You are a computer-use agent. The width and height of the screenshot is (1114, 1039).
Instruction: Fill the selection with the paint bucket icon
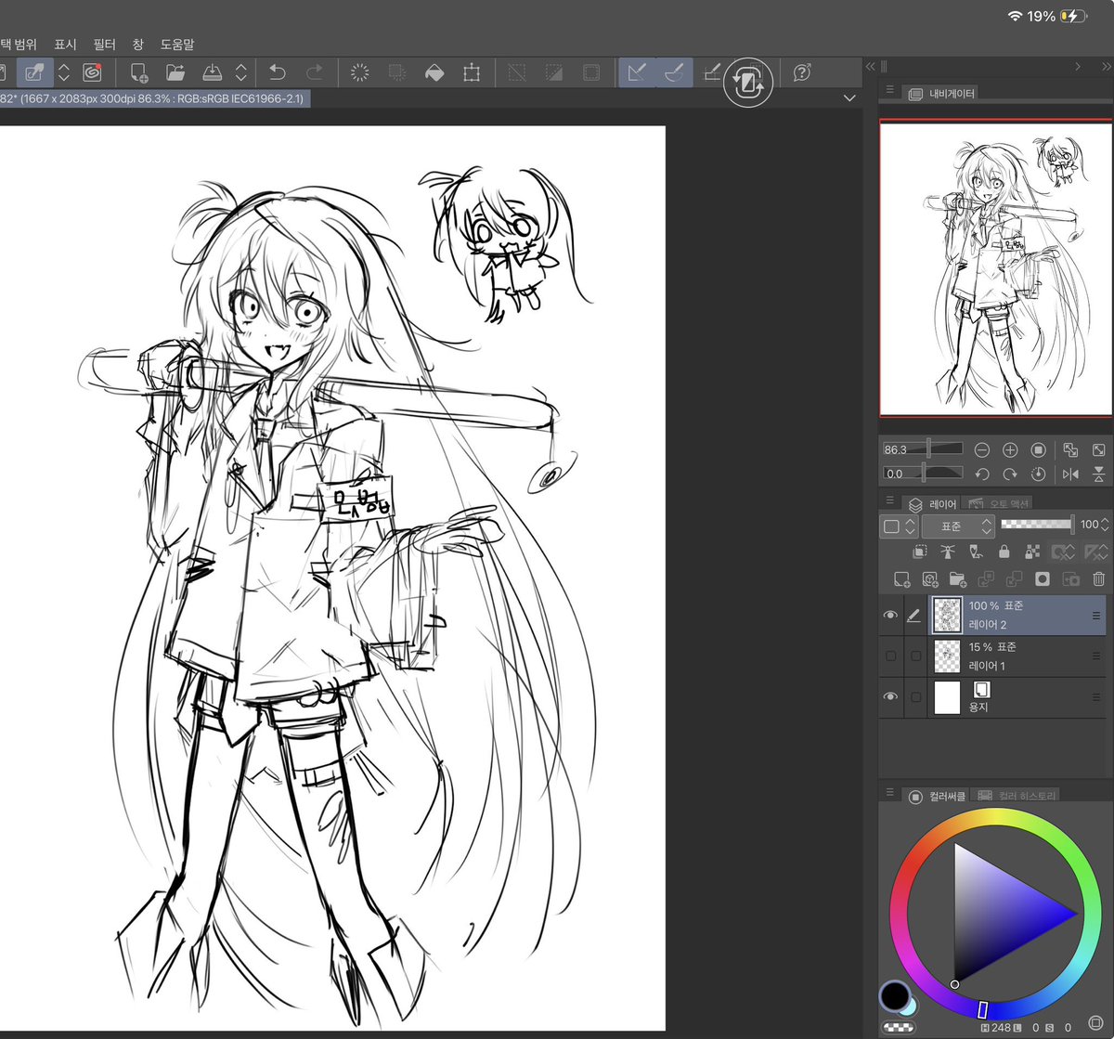[x=434, y=72]
